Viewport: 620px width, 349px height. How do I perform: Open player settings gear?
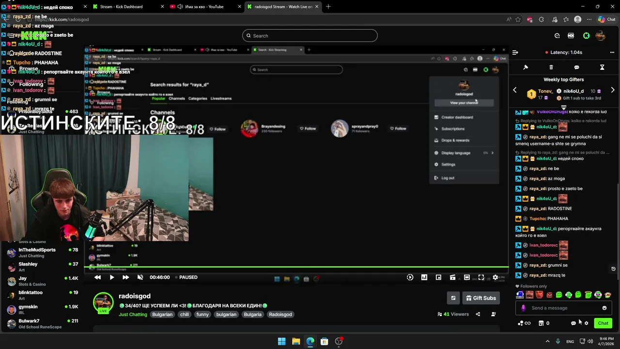(x=495, y=277)
